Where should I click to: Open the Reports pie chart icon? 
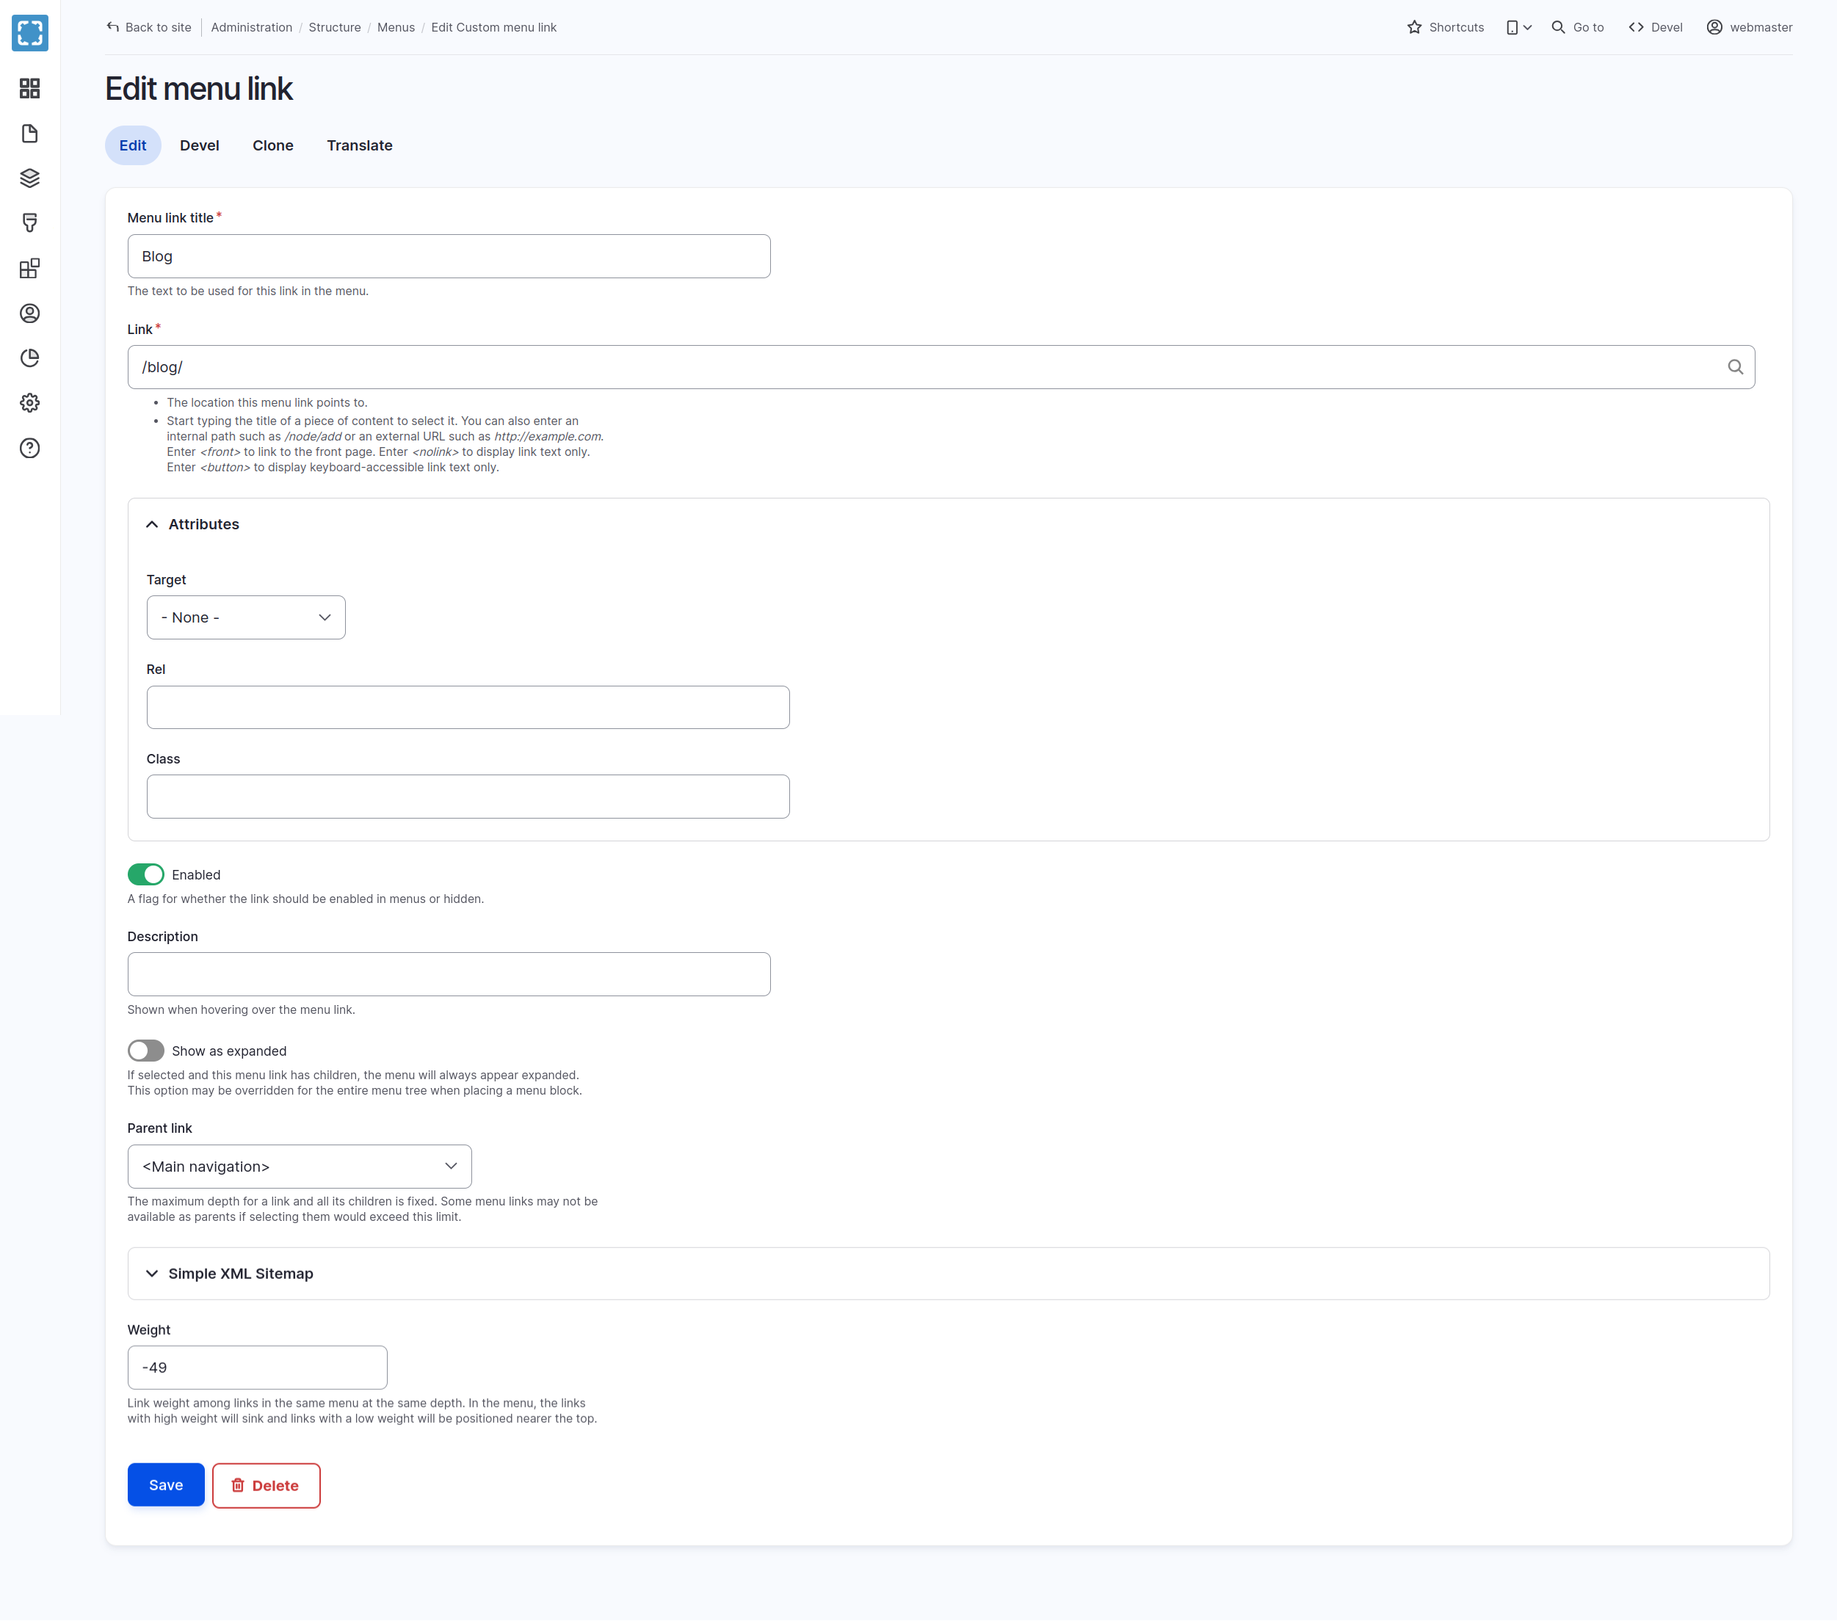coord(29,358)
